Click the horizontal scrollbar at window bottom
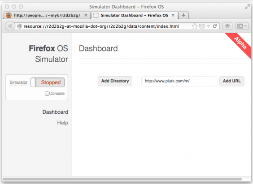The height and width of the screenshot is (184, 253). pos(122,179)
